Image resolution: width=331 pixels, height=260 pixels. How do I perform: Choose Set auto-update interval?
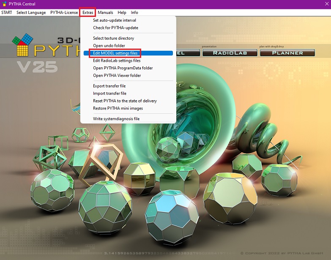click(128, 20)
